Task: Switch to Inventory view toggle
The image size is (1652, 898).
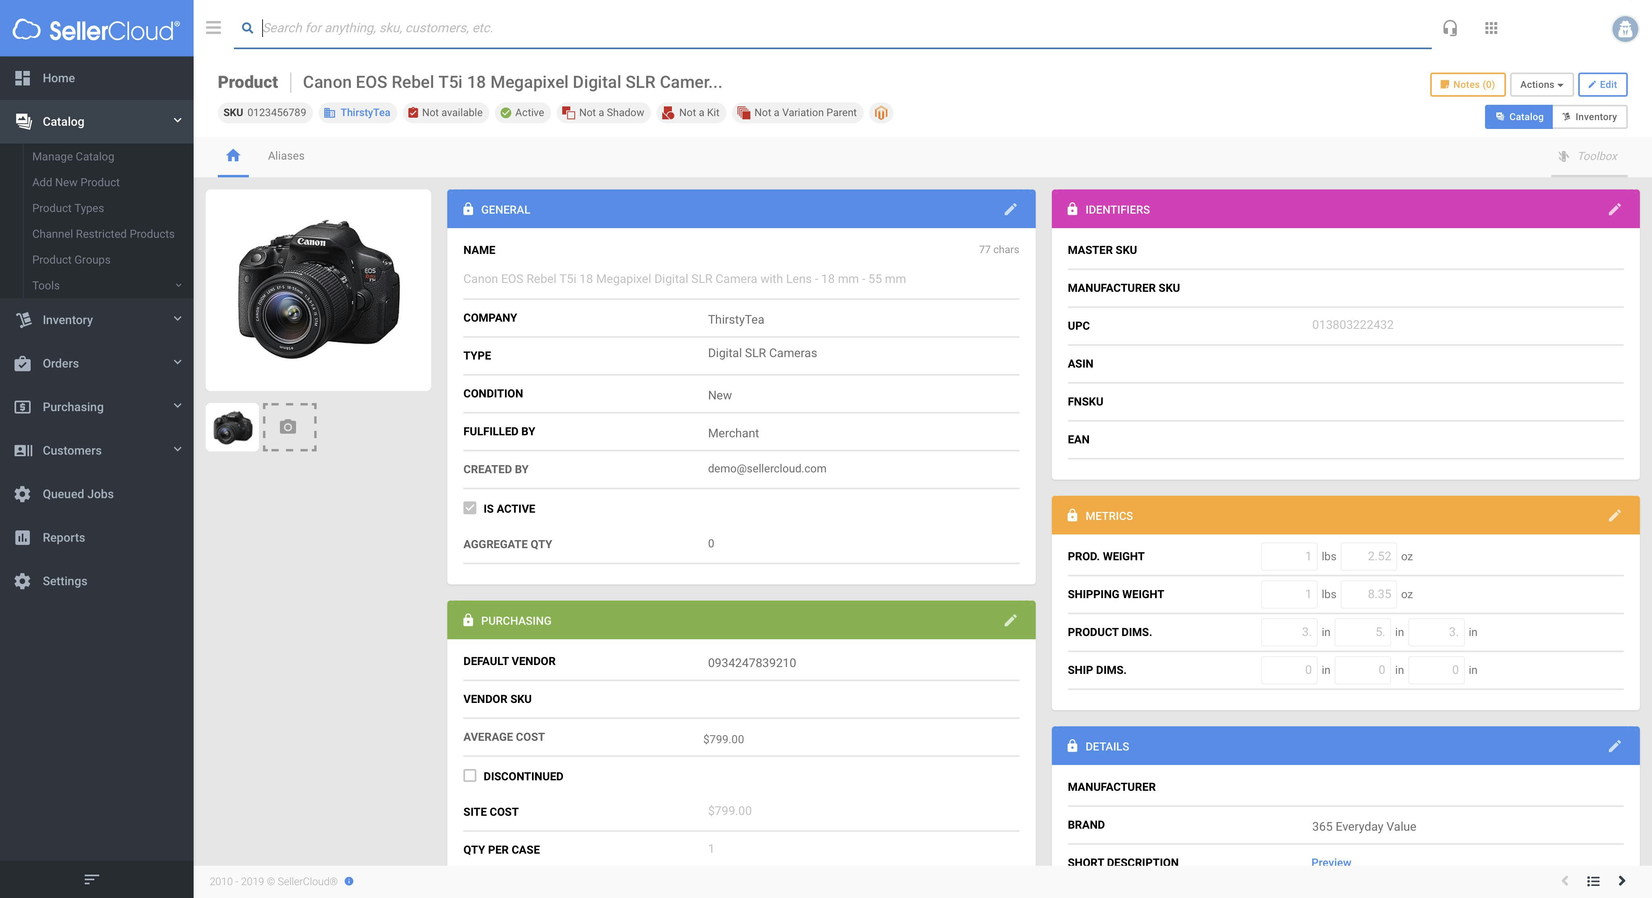Action: [x=1589, y=116]
